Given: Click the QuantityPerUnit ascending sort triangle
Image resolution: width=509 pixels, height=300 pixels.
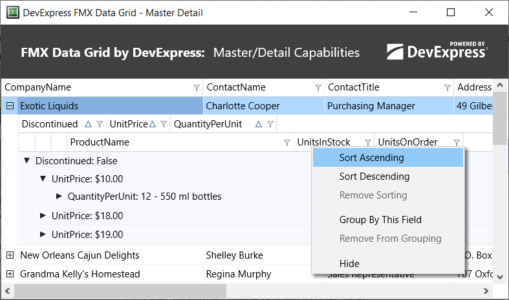Looking at the screenshot, I should coord(259,123).
